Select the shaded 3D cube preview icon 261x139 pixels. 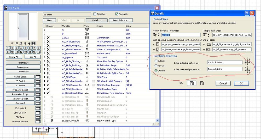(29, 43)
